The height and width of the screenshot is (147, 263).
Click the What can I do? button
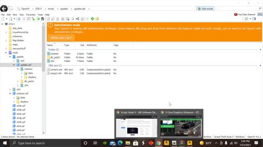[61, 38]
